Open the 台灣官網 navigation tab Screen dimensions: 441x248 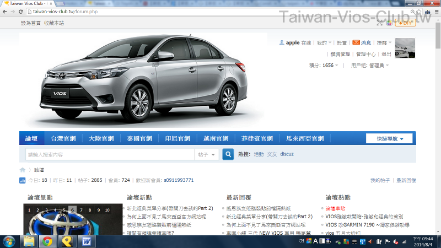point(63,138)
